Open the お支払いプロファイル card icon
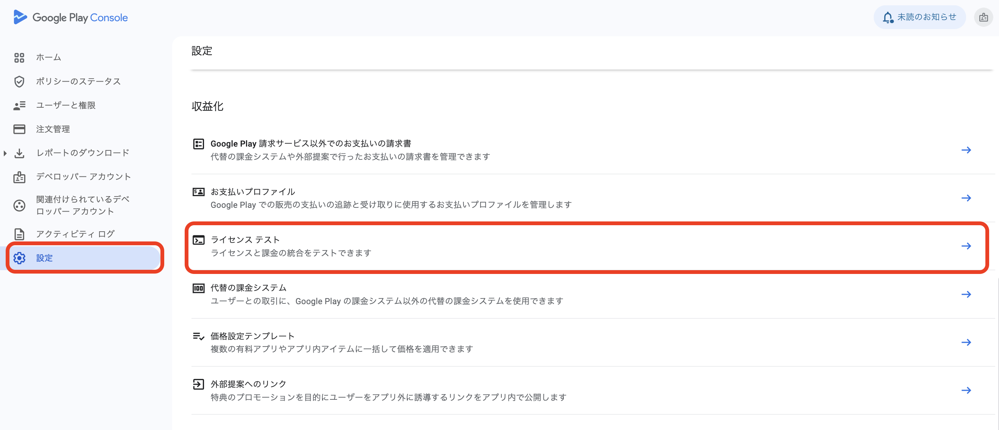Screen dimensions: 999x430 coord(199,192)
